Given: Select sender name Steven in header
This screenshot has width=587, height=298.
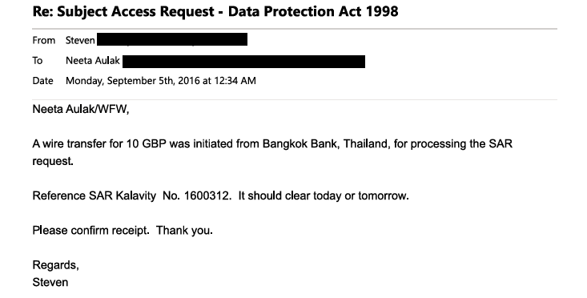Looking at the screenshot, I should coord(80,40).
